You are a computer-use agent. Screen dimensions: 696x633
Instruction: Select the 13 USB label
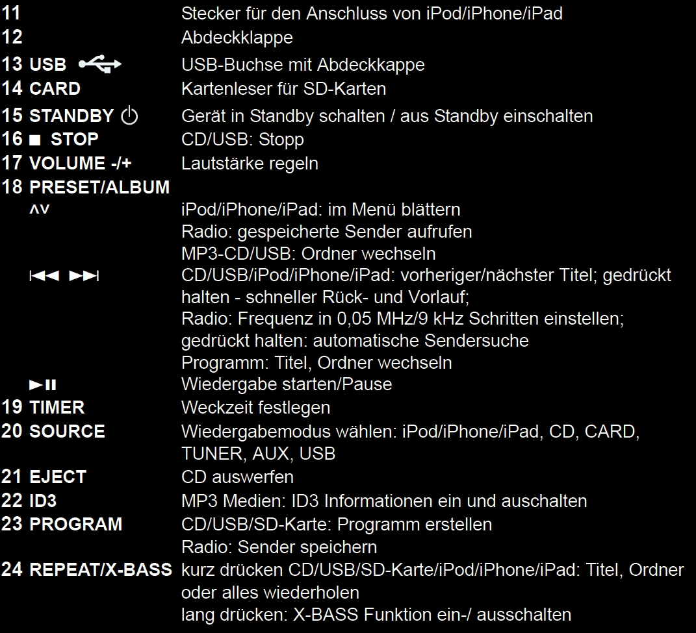coord(34,64)
